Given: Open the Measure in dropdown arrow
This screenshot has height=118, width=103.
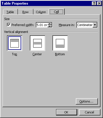Looking at the screenshot, I should coord(95,25).
